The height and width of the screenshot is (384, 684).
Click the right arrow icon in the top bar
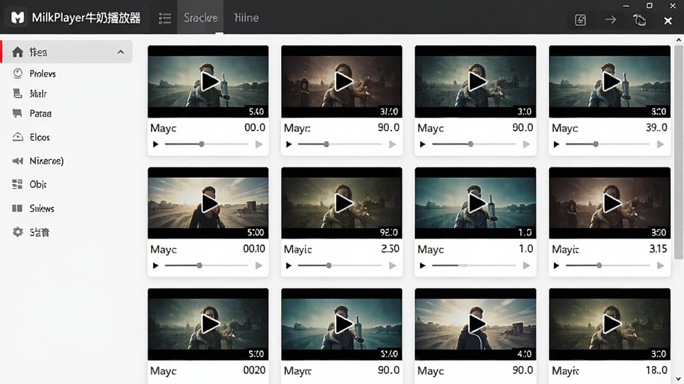(611, 19)
